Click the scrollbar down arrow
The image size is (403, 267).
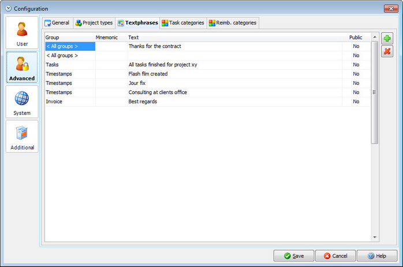click(x=375, y=237)
